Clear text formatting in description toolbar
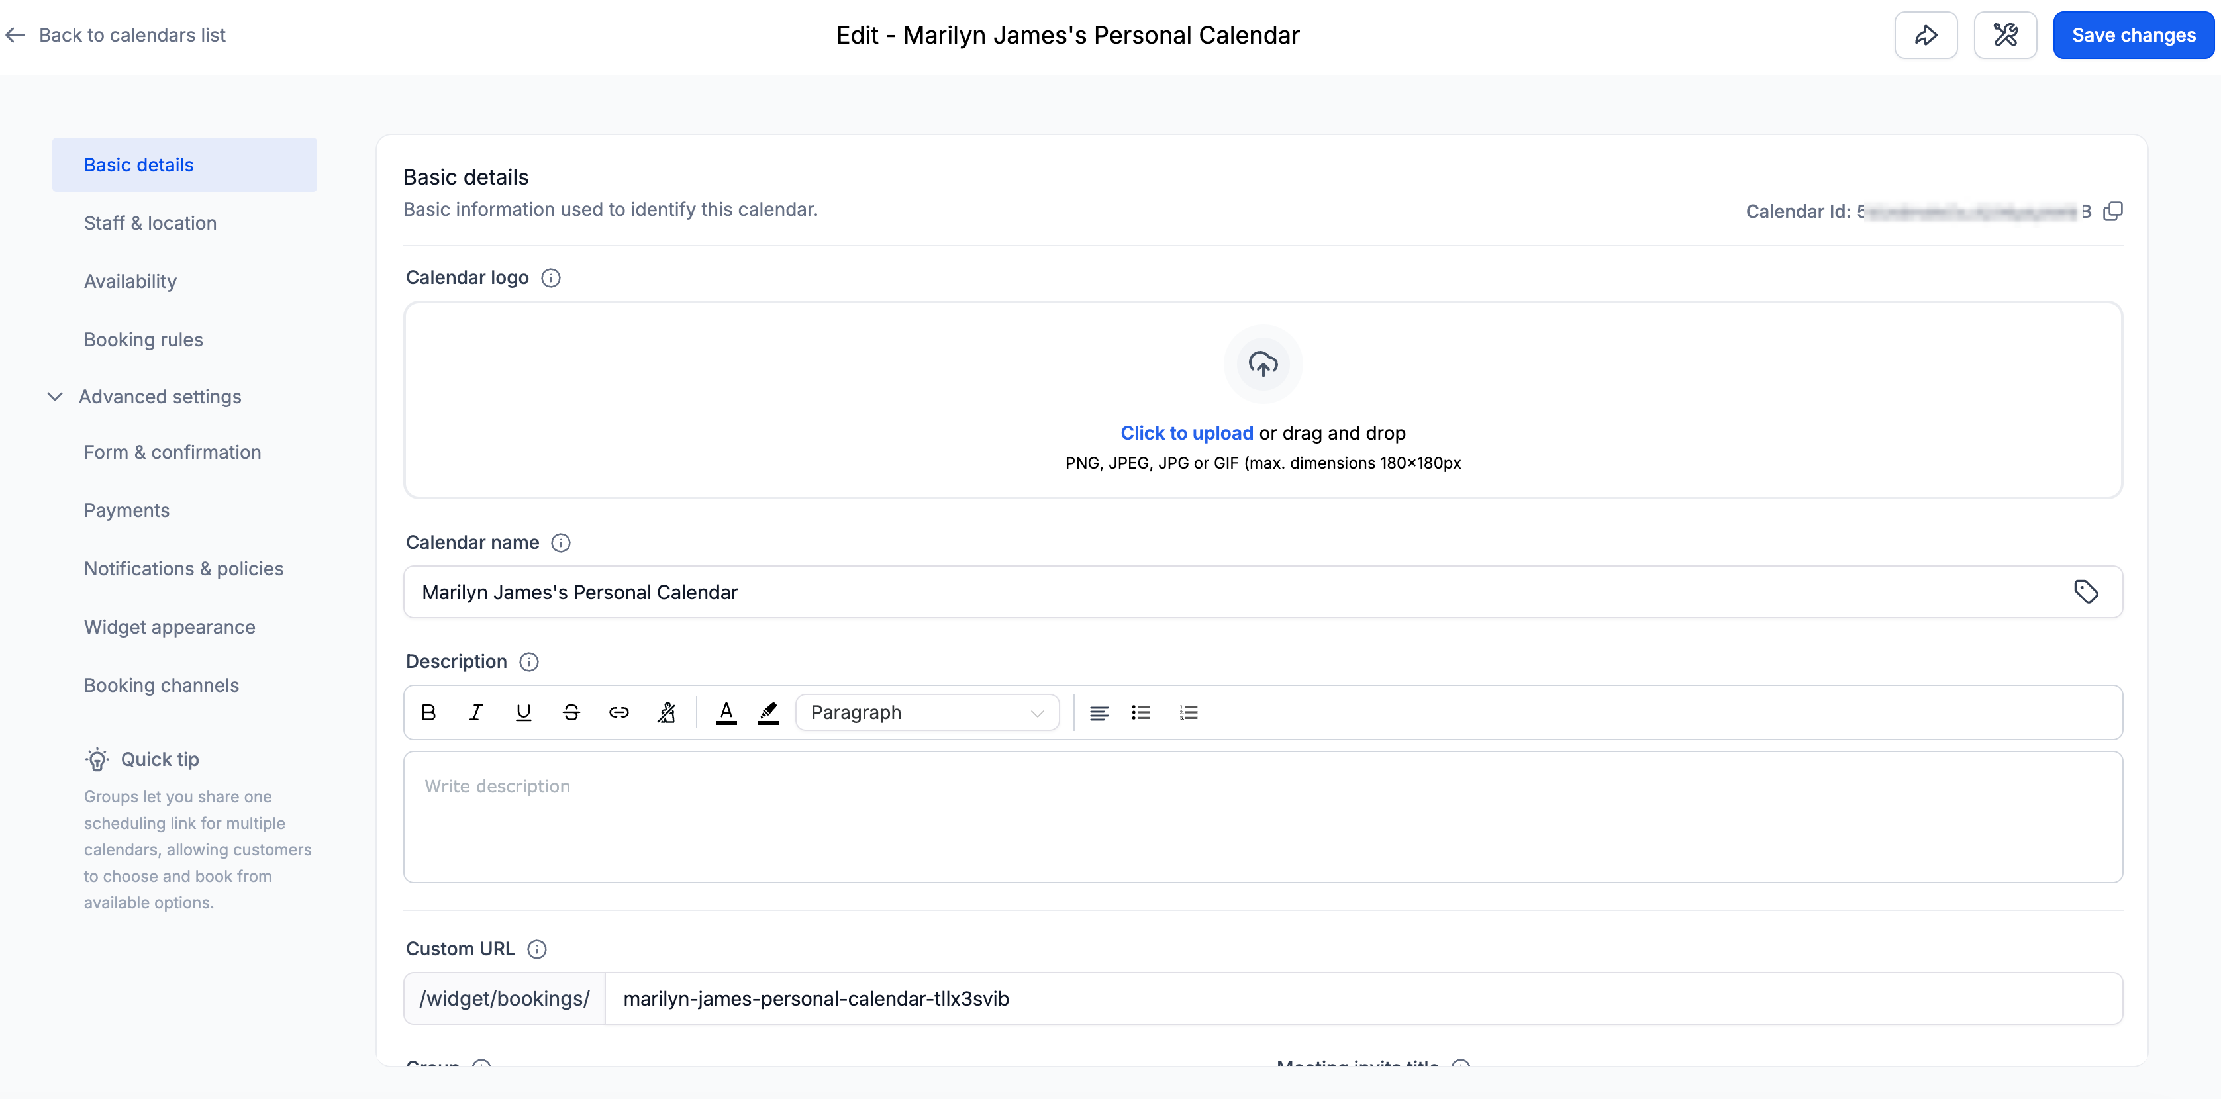 coord(666,713)
